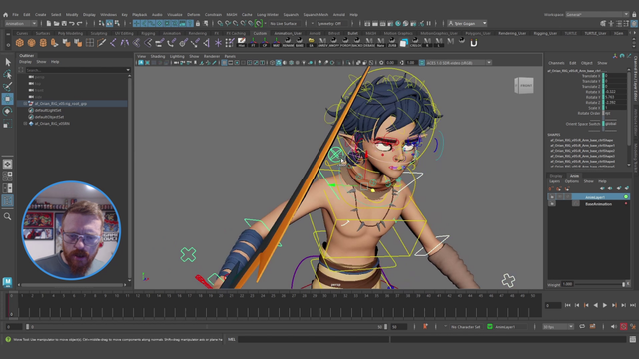Click the Maya home icon
639x359 pixels.
point(5,15)
